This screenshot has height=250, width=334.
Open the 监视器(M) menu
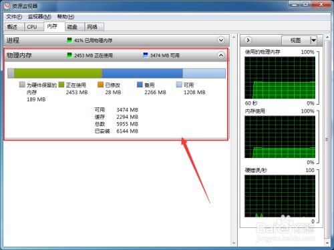pos(39,17)
